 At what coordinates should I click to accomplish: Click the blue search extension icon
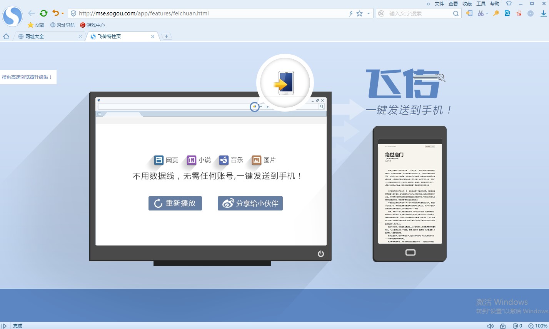pyautogui.click(x=508, y=13)
